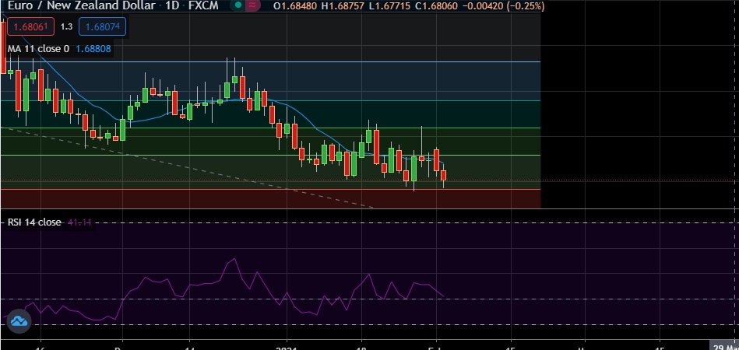Click the MA value 1.68808

click(93, 48)
